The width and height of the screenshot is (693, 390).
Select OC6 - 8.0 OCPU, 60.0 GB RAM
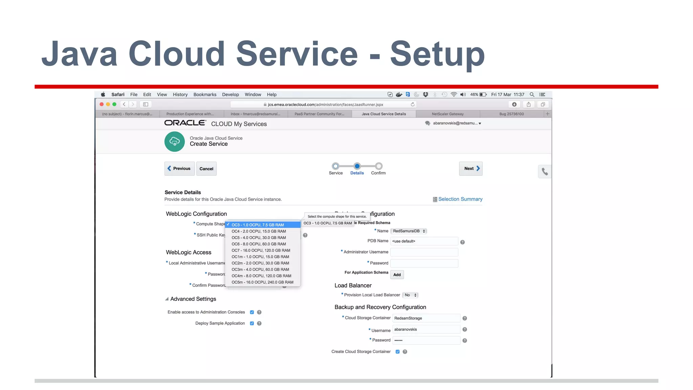point(263,244)
